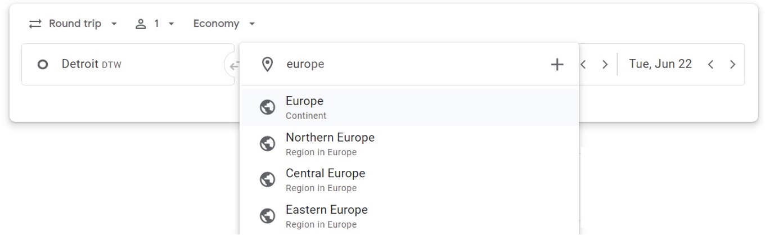
Task: Click the location pin icon in search
Action: point(268,65)
